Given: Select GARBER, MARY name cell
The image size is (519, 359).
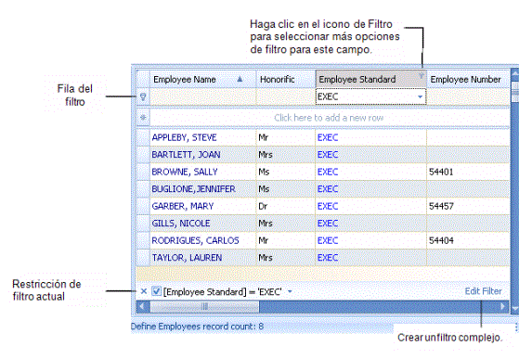Looking at the screenshot, I should tap(203, 206).
